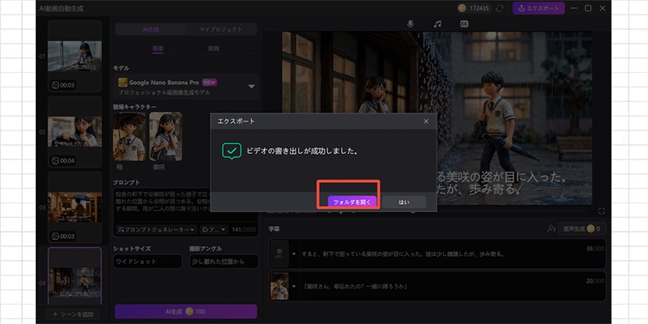Confirm with the はい button
Image resolution: width=648 pixels, height=324 pixels.
tap(403, 202)
